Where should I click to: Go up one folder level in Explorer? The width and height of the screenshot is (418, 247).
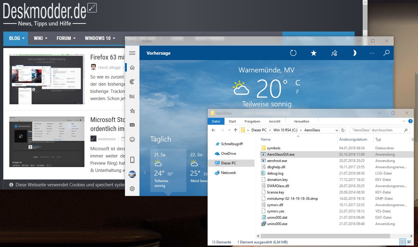(x=236, y=130)
